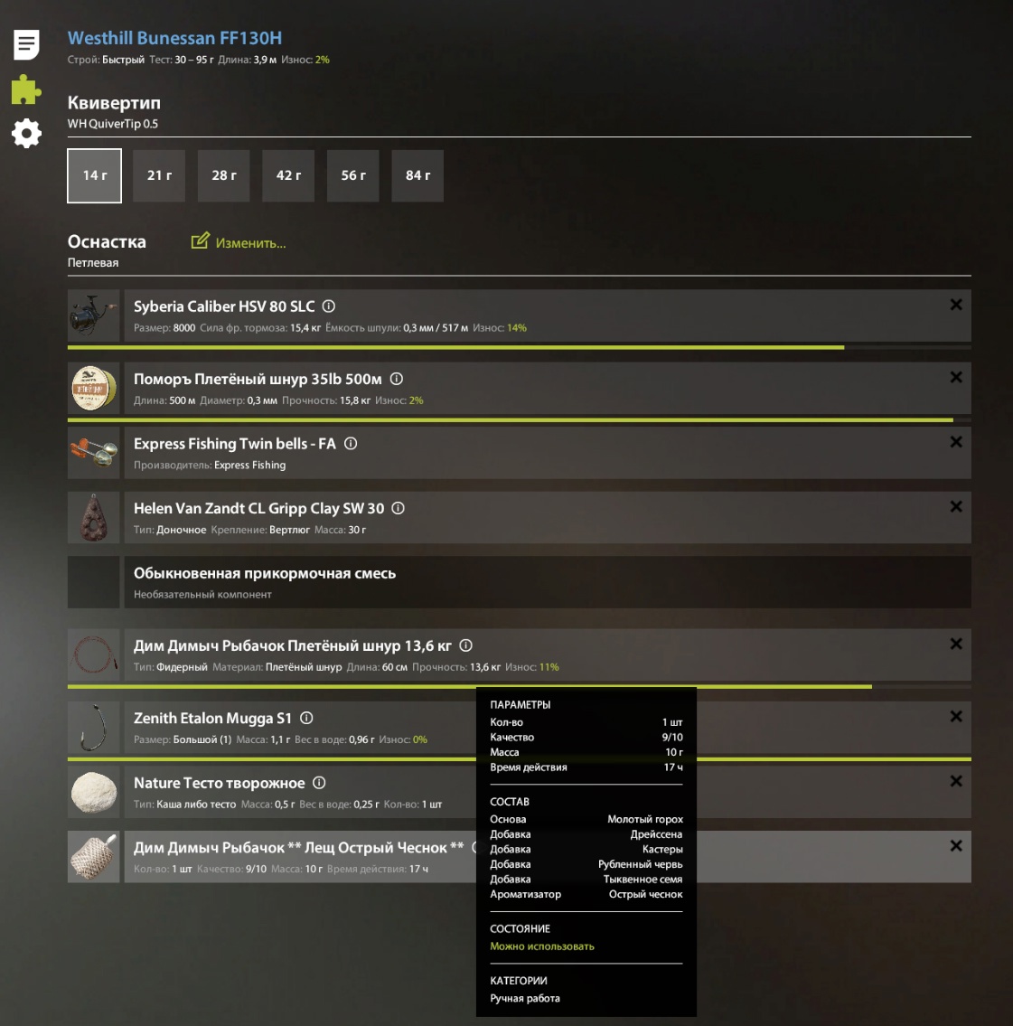The height and width of the screenshot is (1026, 1013).
Task: Show info for Syberia Caliber HSV 80 SLC
Action: pyautogui.click(x=329, y=306)
